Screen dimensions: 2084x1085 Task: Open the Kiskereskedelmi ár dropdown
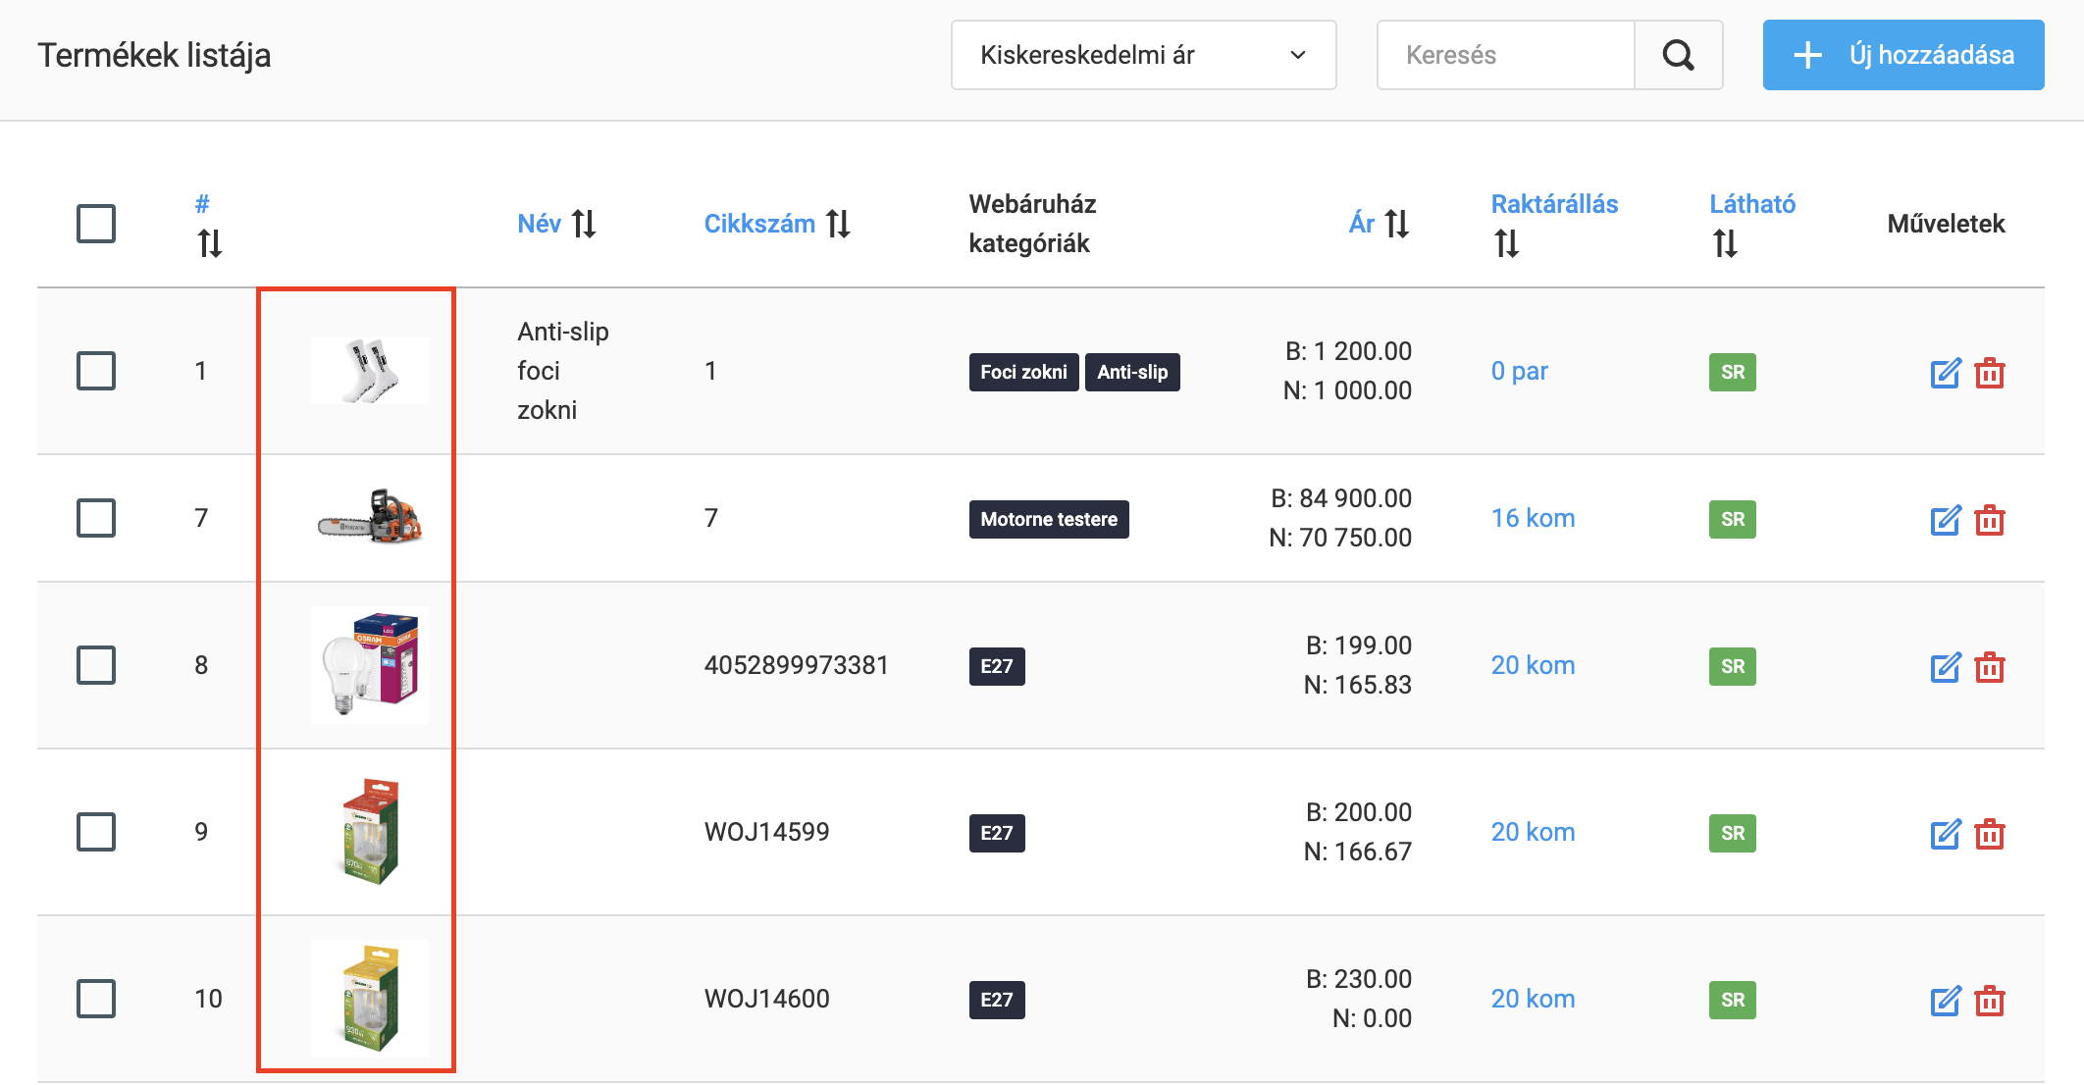1143,55
